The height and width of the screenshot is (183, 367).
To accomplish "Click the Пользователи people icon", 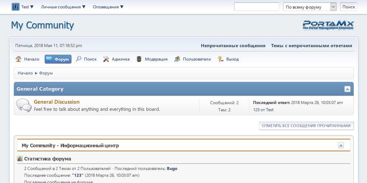I will tap(177, 59).
